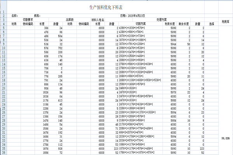The height and width of the screenshot is (155, 233).
Task: Click the 领料人姓名 header cell
Action: [97, 20]
